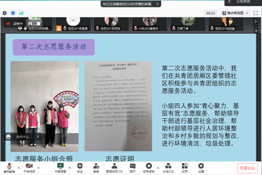Expand video options arrow beside camera
The width and height of the screenshot is (262, 175).
click(x=38, y=167)
